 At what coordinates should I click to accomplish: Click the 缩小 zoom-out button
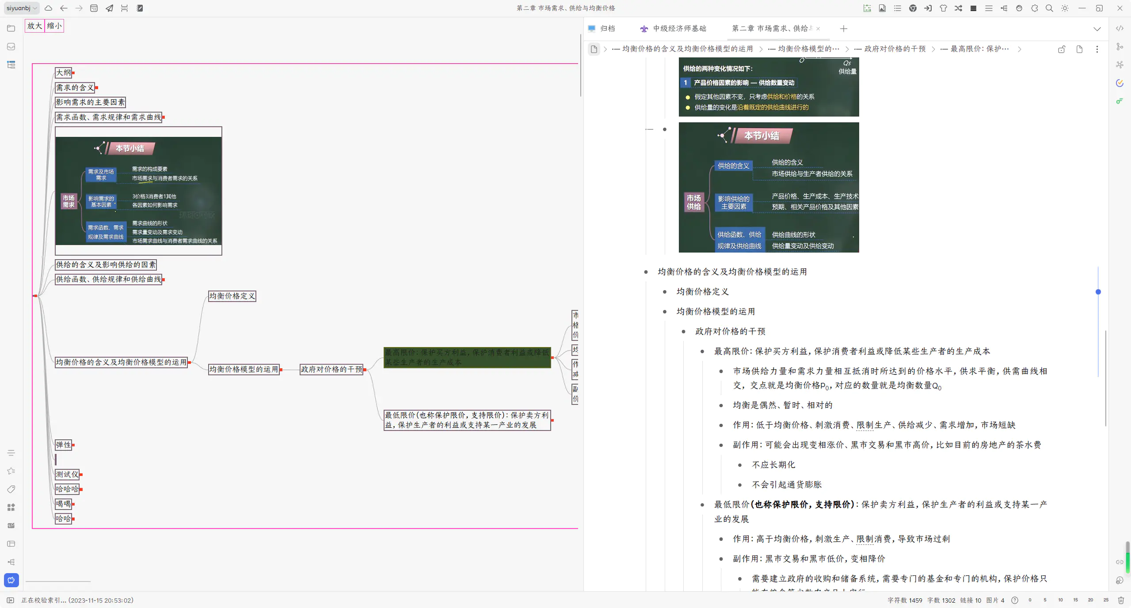[x=54, y=26]
